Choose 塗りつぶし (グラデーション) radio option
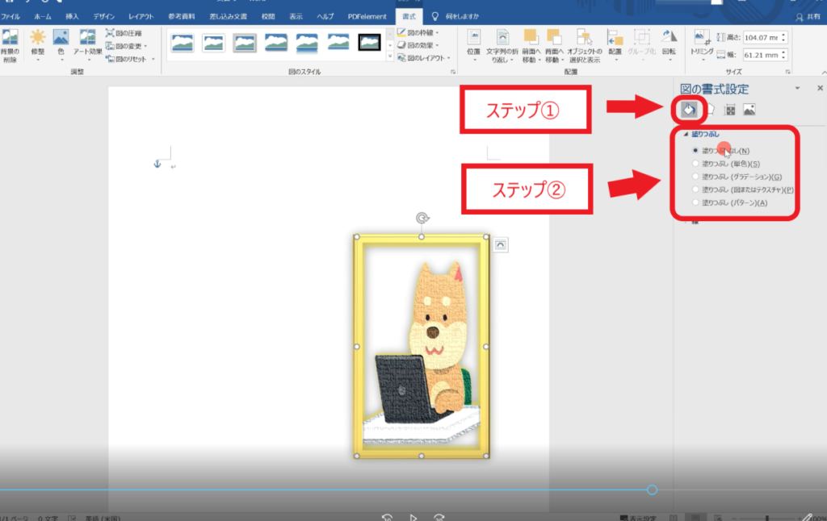The width and height of the screenshot is (827, 521). coord(695,177)
